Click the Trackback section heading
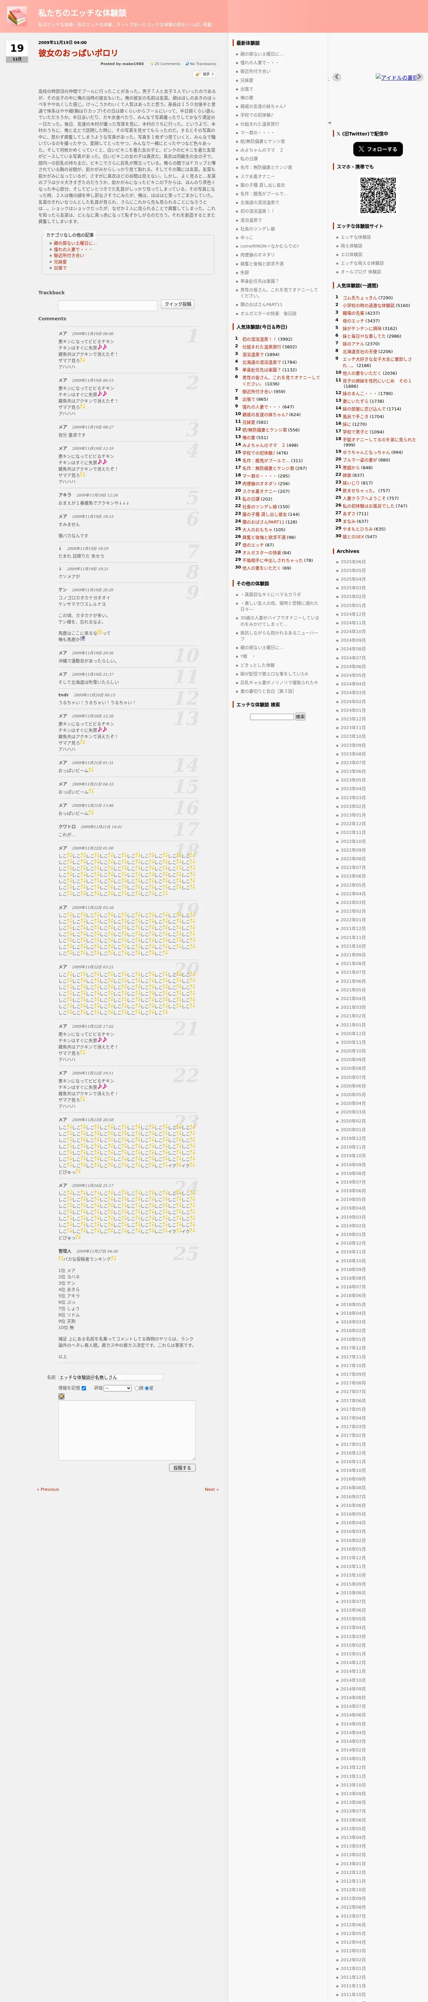 (x=51, y=293)
